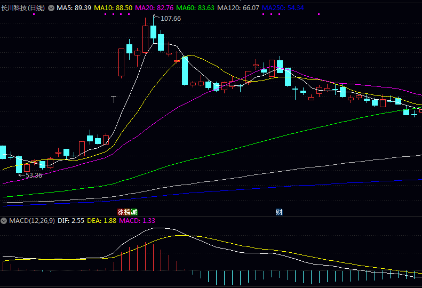Click the 财 financial report marker icon
Viewport: 422px width, 288px height.
click(x=279, y=212)
